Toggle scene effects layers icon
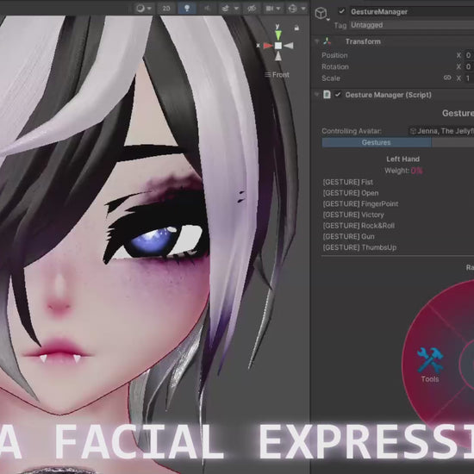This screenshot has height=474, width=474. click(226, 8)
